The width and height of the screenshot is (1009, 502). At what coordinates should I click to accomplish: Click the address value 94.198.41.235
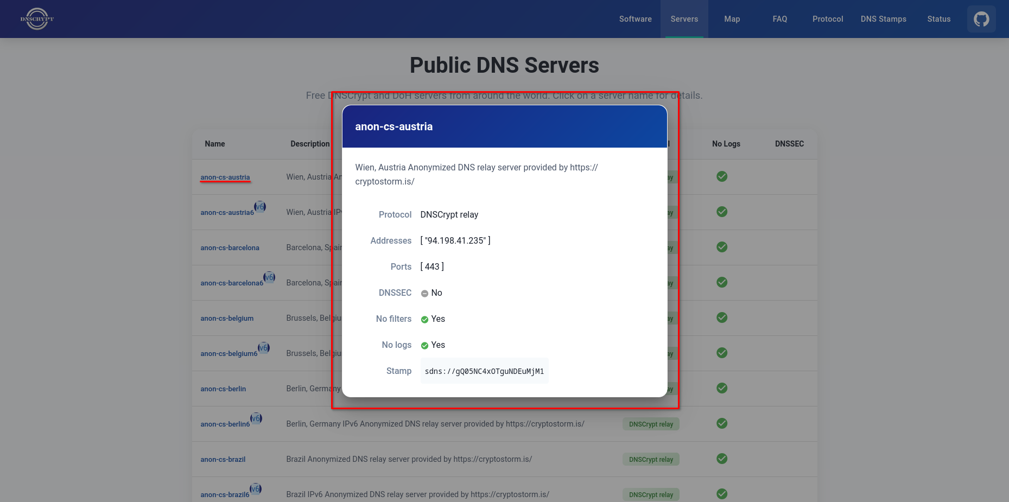(x=455, y=240)
